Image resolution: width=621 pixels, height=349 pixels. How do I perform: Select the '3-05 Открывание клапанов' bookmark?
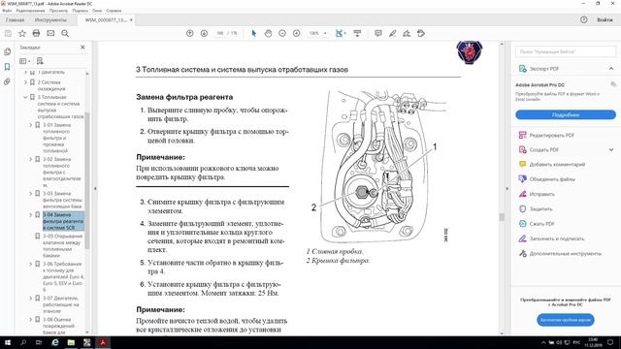coord(62,245)
